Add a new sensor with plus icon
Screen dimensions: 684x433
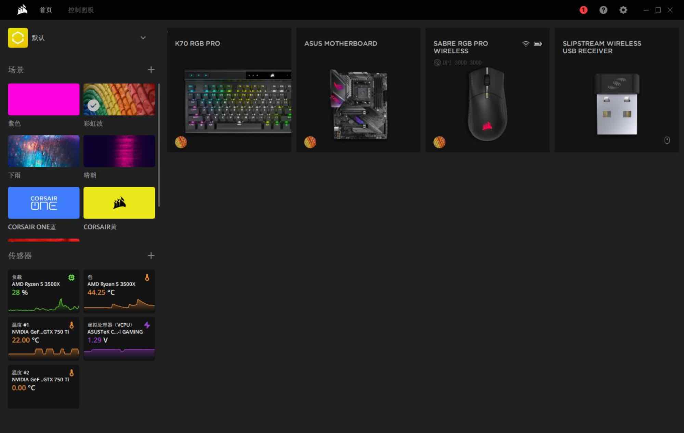(151, 255)
